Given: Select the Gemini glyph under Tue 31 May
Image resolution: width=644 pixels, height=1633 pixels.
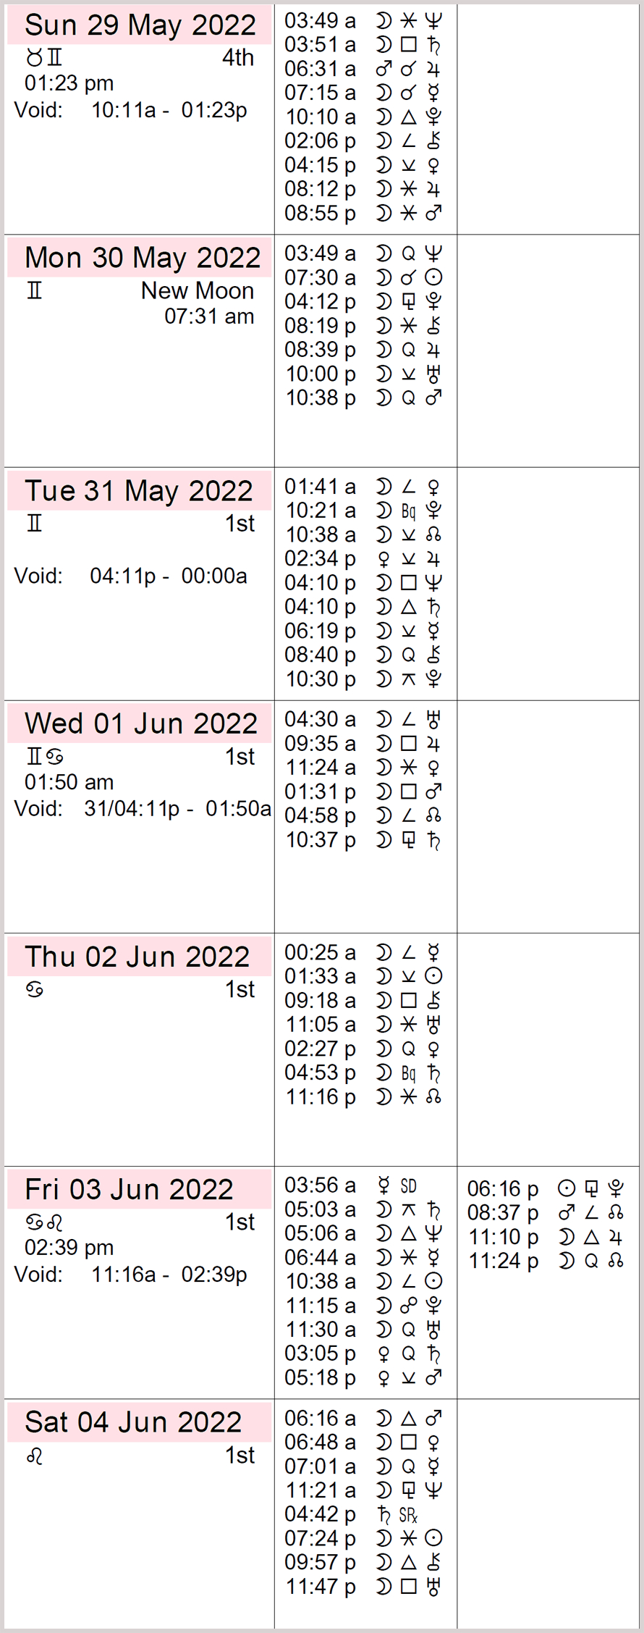Looking at the screenshot, I should coord(35,524).
